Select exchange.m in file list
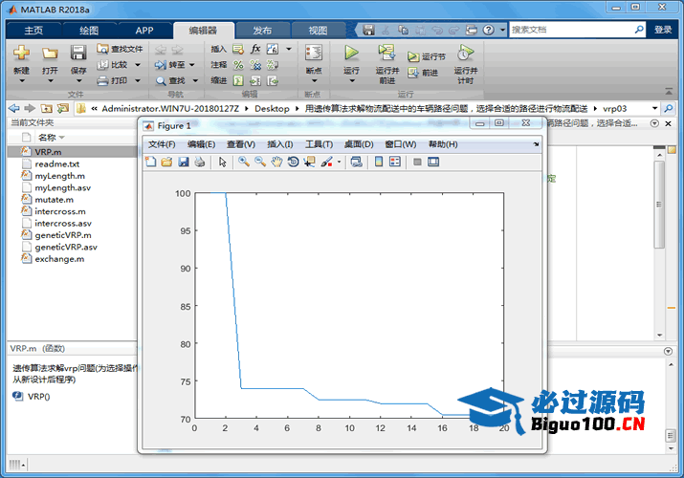Viewport: 684px width, 478px height. coord(72,259)
